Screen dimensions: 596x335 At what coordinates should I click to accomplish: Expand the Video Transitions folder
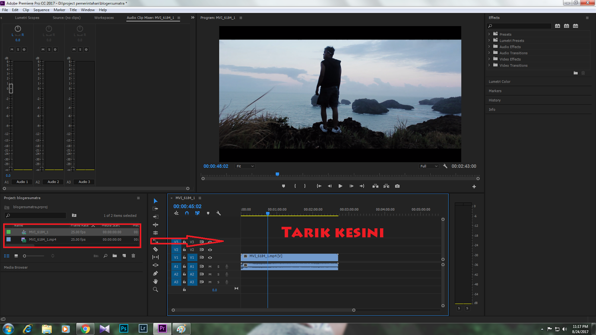[489, 65]
